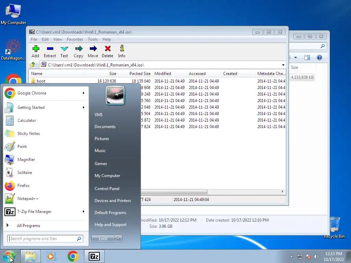Image resolution: width=351 pixels, height=263 pixels.
Task: Open the DataWagon desktop shortcut
Action: (13, 50)
